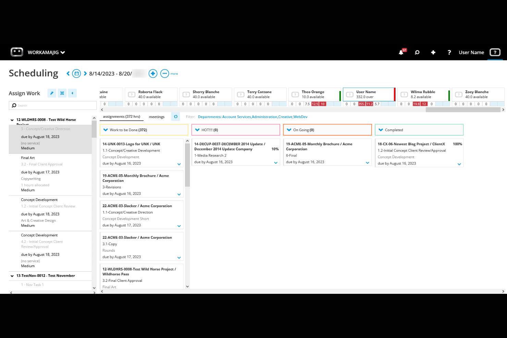507x338 pixels.
Task: Select the Final Art task row
Action: coord(50,174)
